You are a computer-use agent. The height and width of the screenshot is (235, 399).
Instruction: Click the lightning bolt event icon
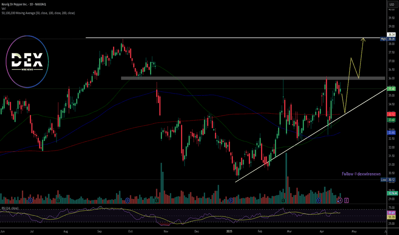(340, 200)
